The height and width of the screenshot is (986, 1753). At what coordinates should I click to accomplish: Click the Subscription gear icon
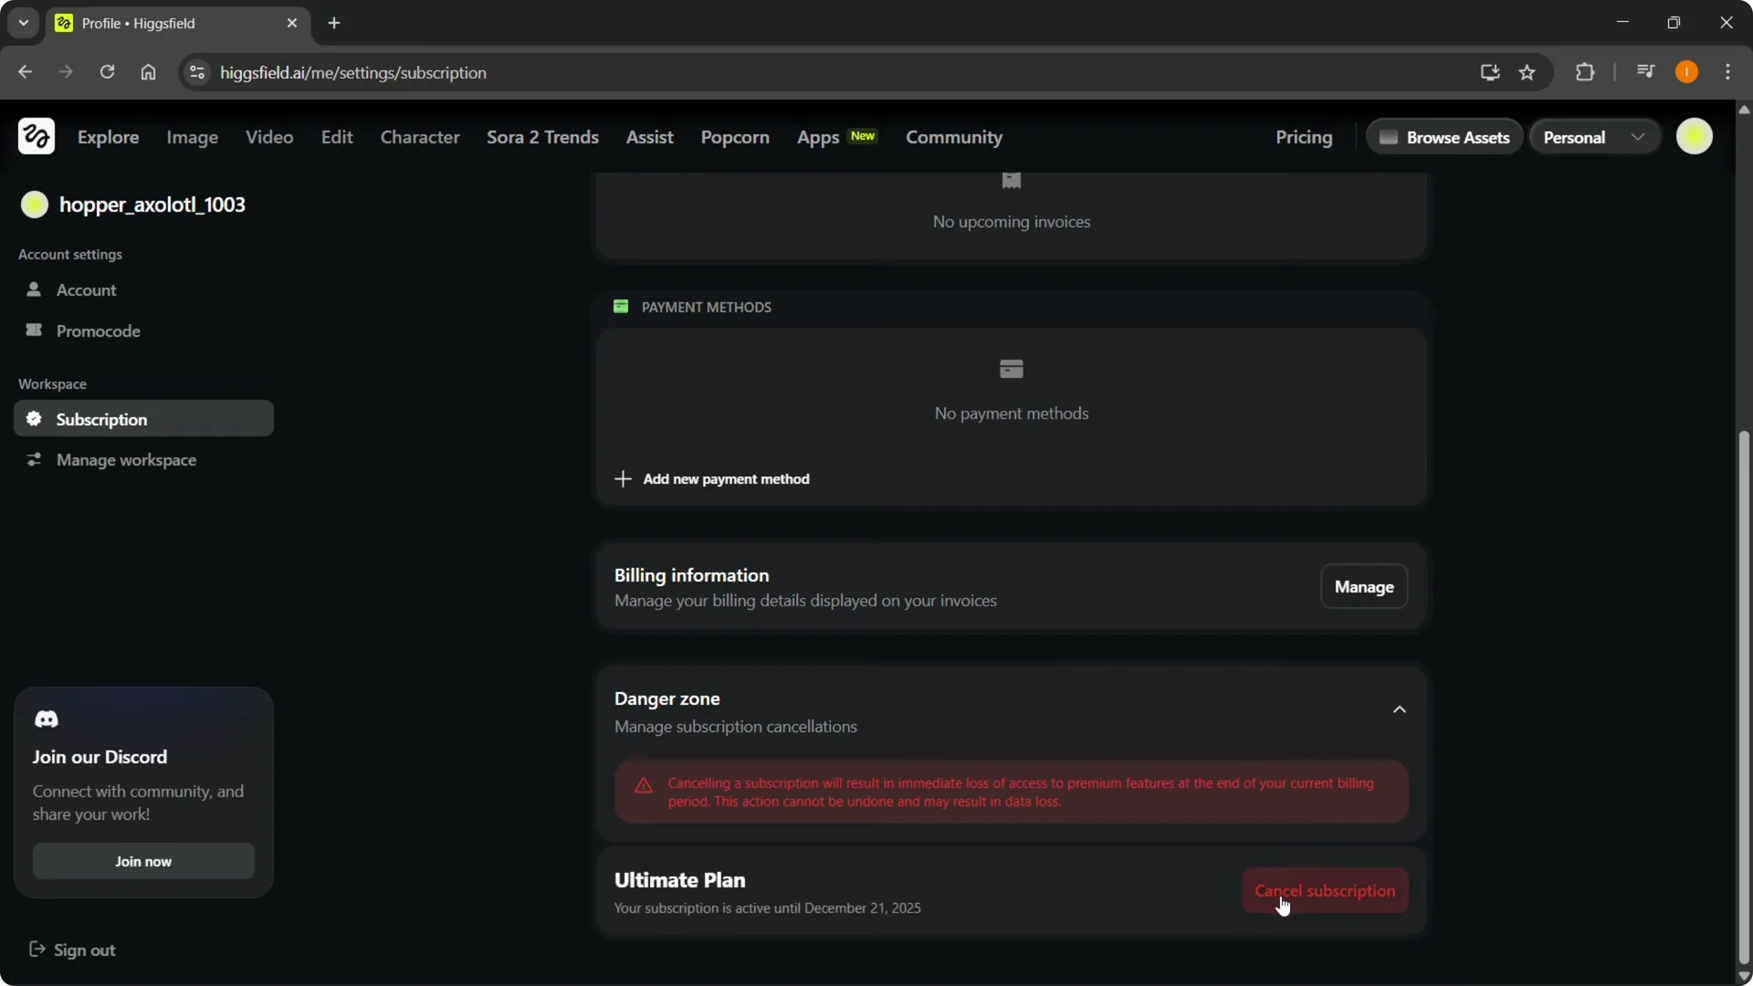tap(34, 419)
